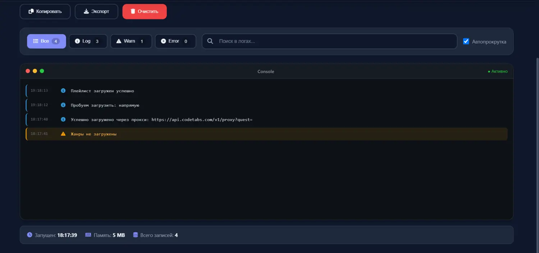This screenshot has height=253, width=539.
Task: Click info icon beside Пробуем загрузить entry
Action: [x=63, y=105]
